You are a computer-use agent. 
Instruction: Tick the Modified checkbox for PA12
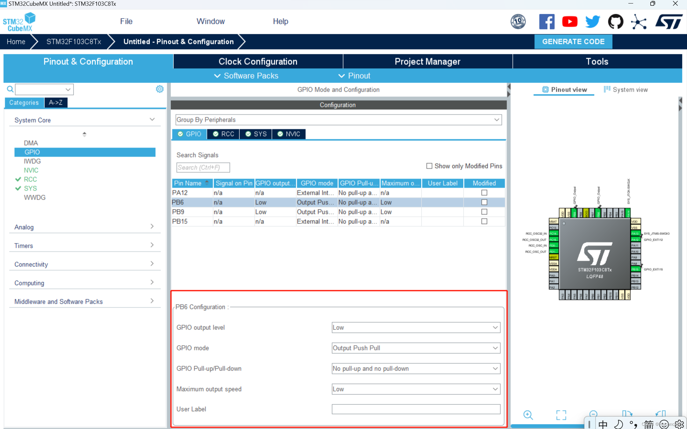point(484,193)
